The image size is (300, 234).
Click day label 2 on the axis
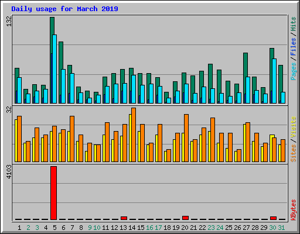point(28,228)
